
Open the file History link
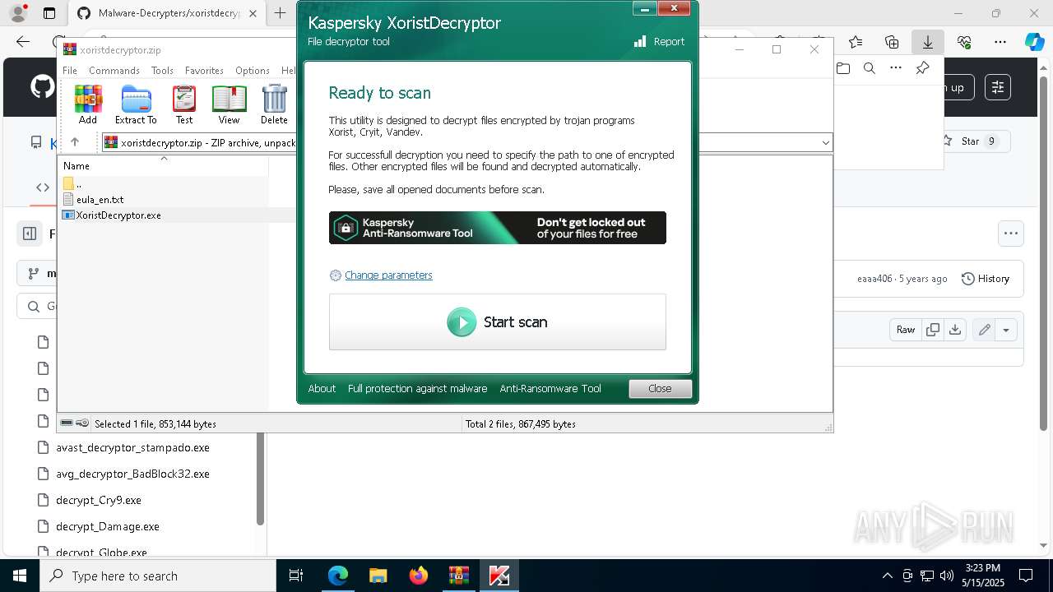click(x=986, y=279)
